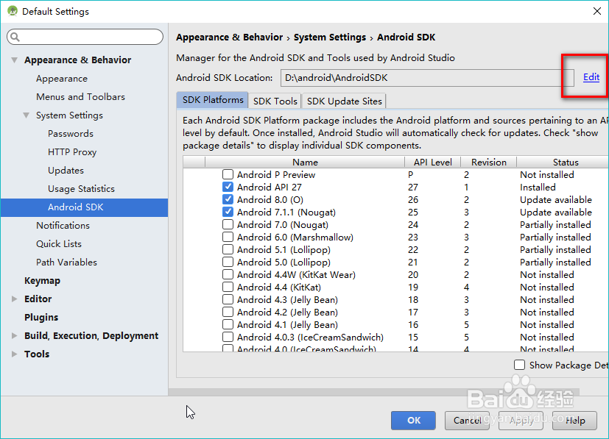609x439 pixels.
Task: Check Android 4.4W (KitKat Wear) checkbox
Action: 228,274
